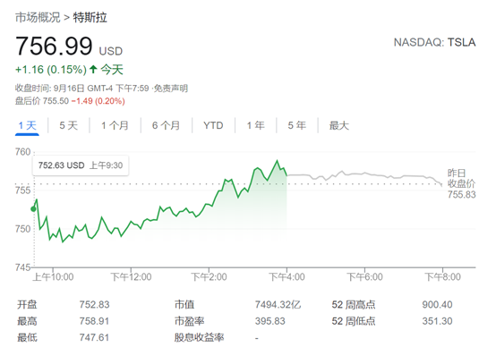Click the 上午10:00 axis label
The height and width of the screenshot is (347, 496).
coord(53,277)
